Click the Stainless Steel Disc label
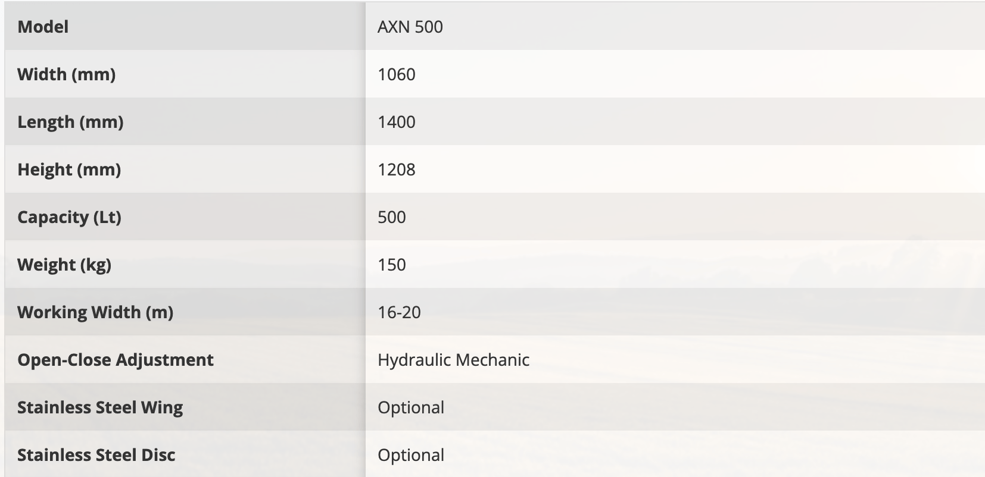The width and height of the screenshot is (985, 477). pyautogui.click(x=96, y=455)
